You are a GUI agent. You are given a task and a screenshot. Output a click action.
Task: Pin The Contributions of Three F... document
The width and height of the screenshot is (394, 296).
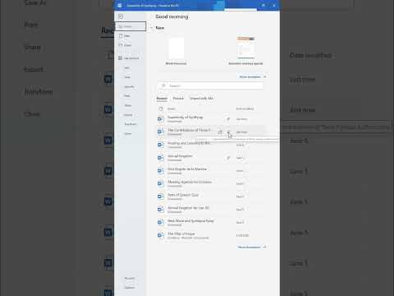228,132
